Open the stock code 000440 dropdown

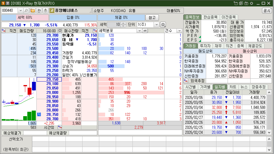20,10
